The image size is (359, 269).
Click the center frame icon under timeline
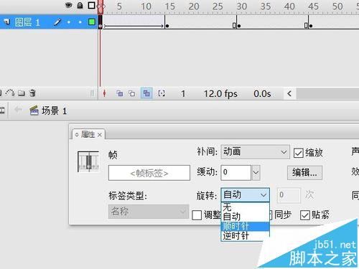point(104,93)
